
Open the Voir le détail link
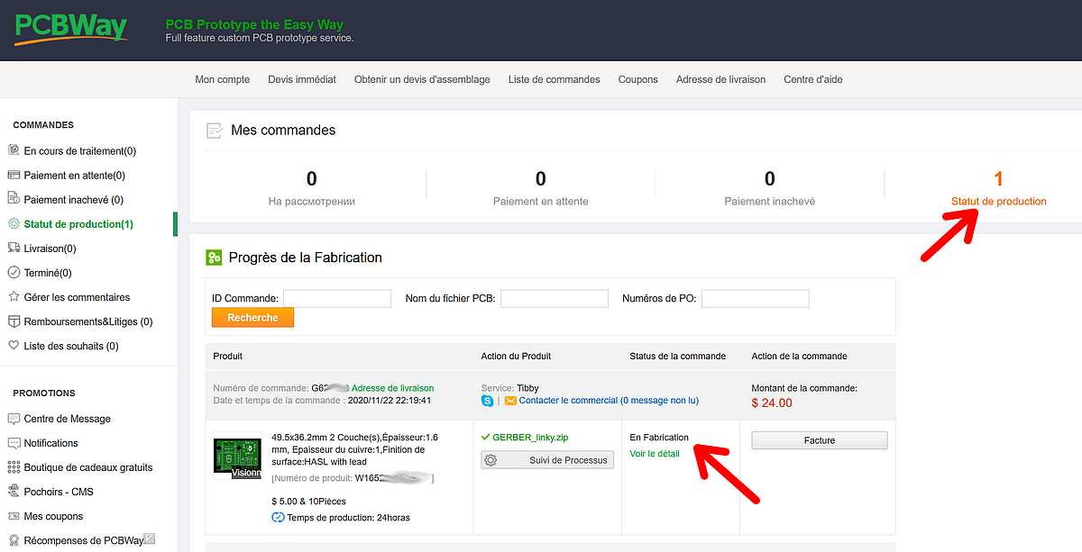click(655, 454)
